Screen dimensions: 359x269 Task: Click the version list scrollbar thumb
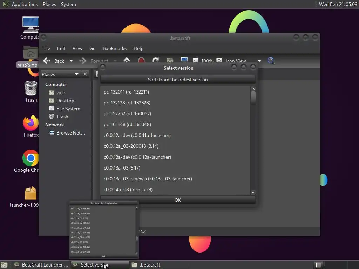253,98
